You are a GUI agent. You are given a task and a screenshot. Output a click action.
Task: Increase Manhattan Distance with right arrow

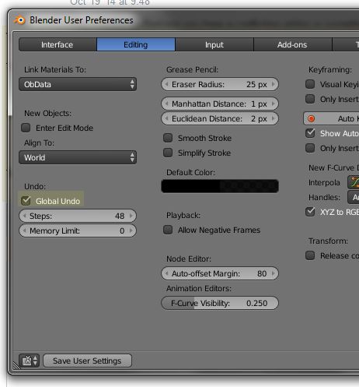pos(273,104)
